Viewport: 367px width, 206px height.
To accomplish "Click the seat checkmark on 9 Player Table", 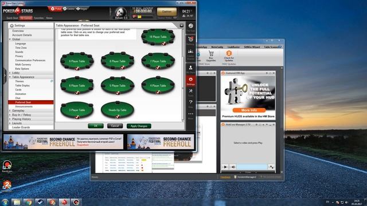I will click(77, 68).
